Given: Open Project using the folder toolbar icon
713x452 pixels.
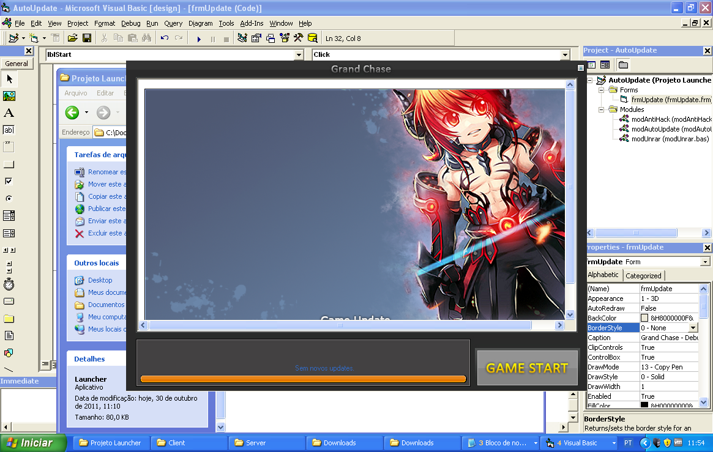Looking at the screenshot, I should tap(72, 38).
